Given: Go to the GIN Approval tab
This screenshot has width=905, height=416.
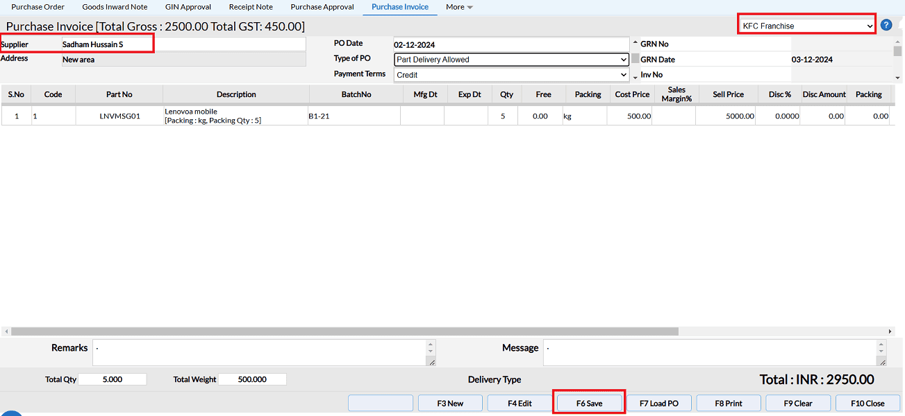Looking at the screenshot, I should pyautogui.click(x=188, y=7).
